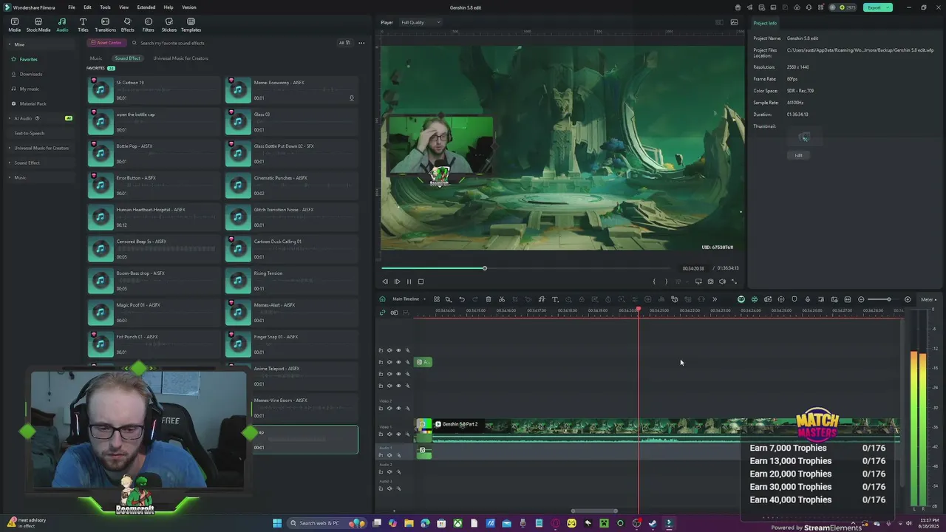Lock the Audio 1 track
This screenshot has height=532, width=946.
tap(381, 455)
